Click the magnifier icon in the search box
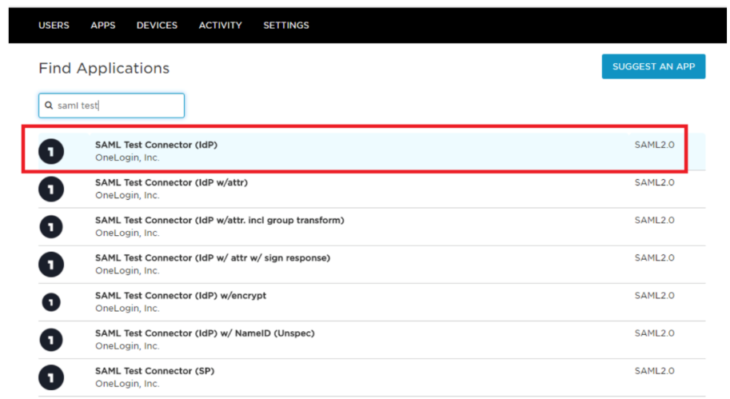 49,106
